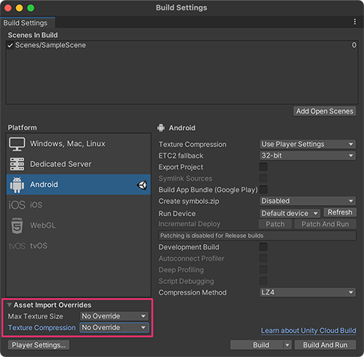364x357 pixels.
Task: Select tvOS platform row
Action: 79,246
